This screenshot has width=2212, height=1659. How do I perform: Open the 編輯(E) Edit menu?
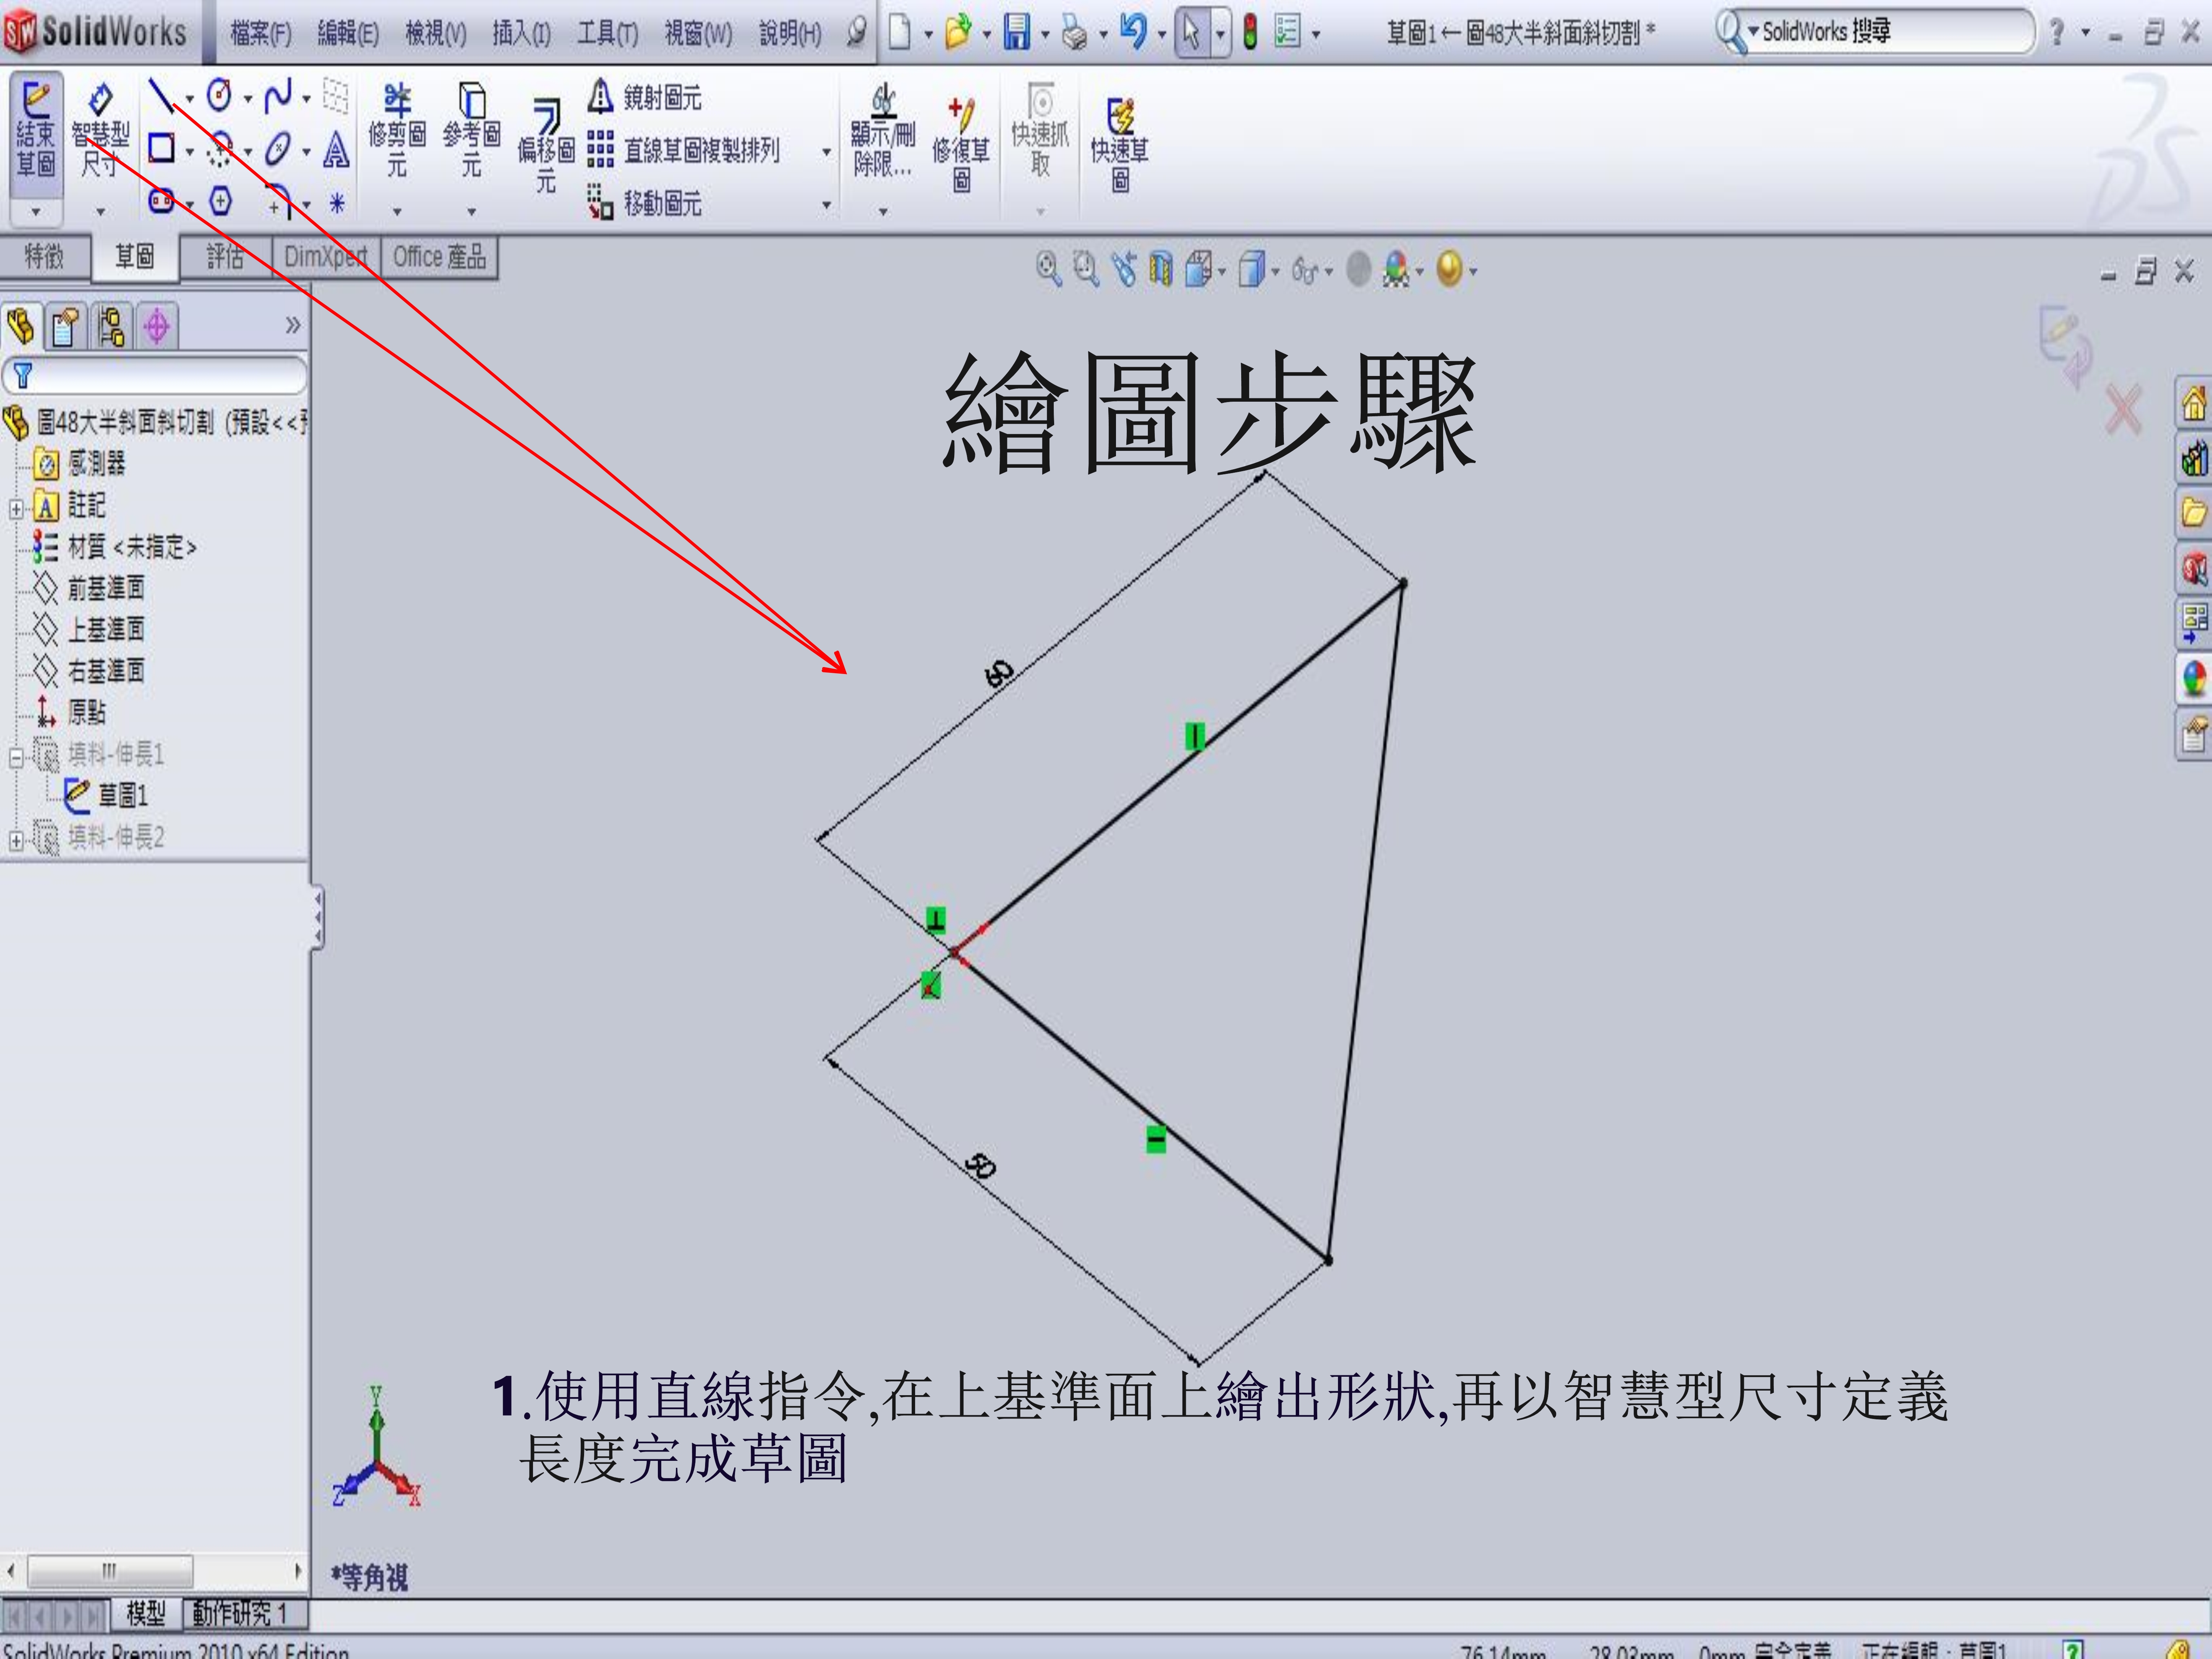(348, 34)
